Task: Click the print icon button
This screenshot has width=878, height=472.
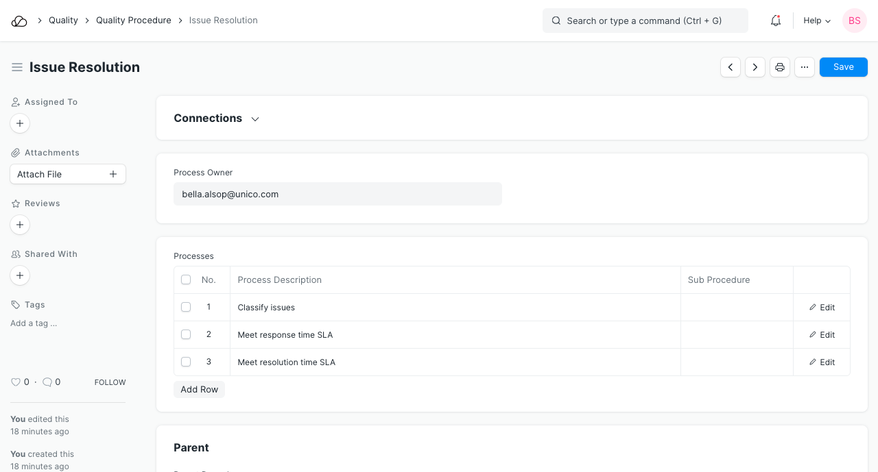Action: point(780,67)
